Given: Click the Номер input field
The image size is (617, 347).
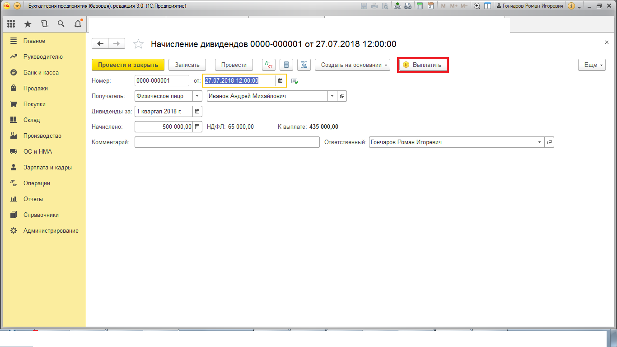Looking at the screenshot, I should 162,81.
